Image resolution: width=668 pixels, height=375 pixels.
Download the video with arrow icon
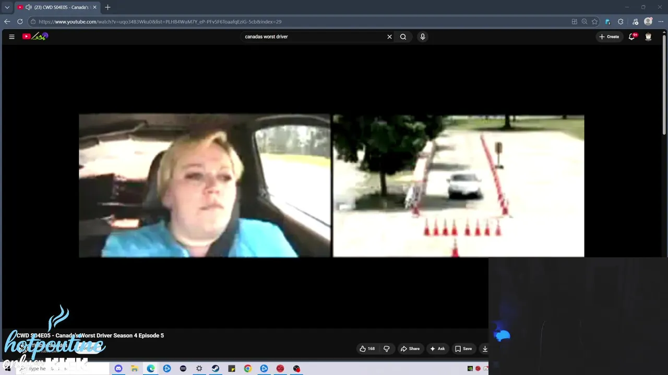click(x=484, y=348)
